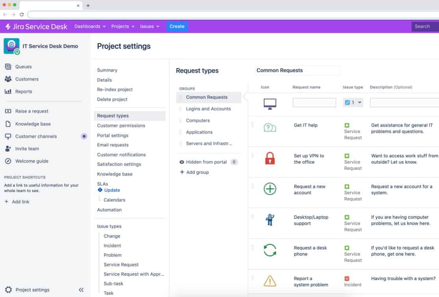Click the Jira Service Desk logo
The image size is (439, 297).
point(35,26)
